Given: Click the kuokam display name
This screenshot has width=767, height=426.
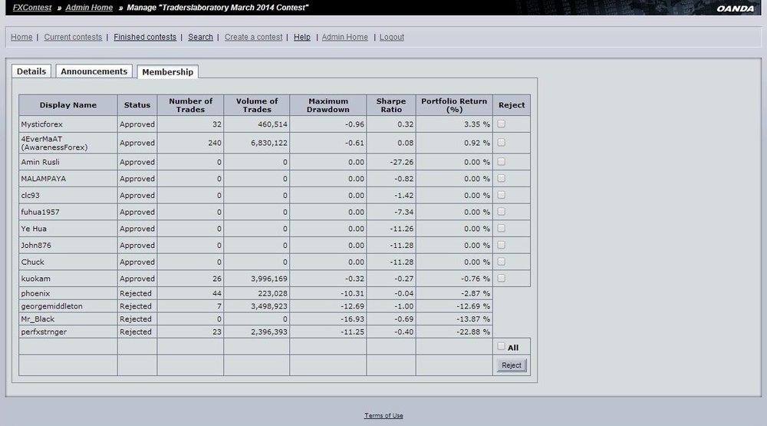Looking at the screenshot, I should [35, 279].
